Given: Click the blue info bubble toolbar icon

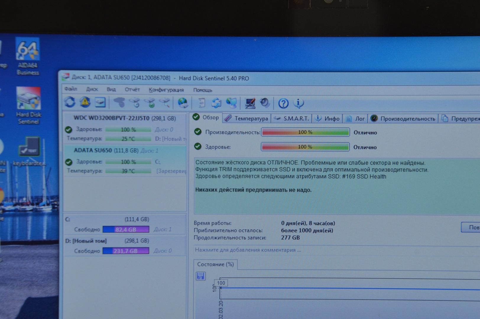Looking at the screenshot, I should [x=299, y=103].
